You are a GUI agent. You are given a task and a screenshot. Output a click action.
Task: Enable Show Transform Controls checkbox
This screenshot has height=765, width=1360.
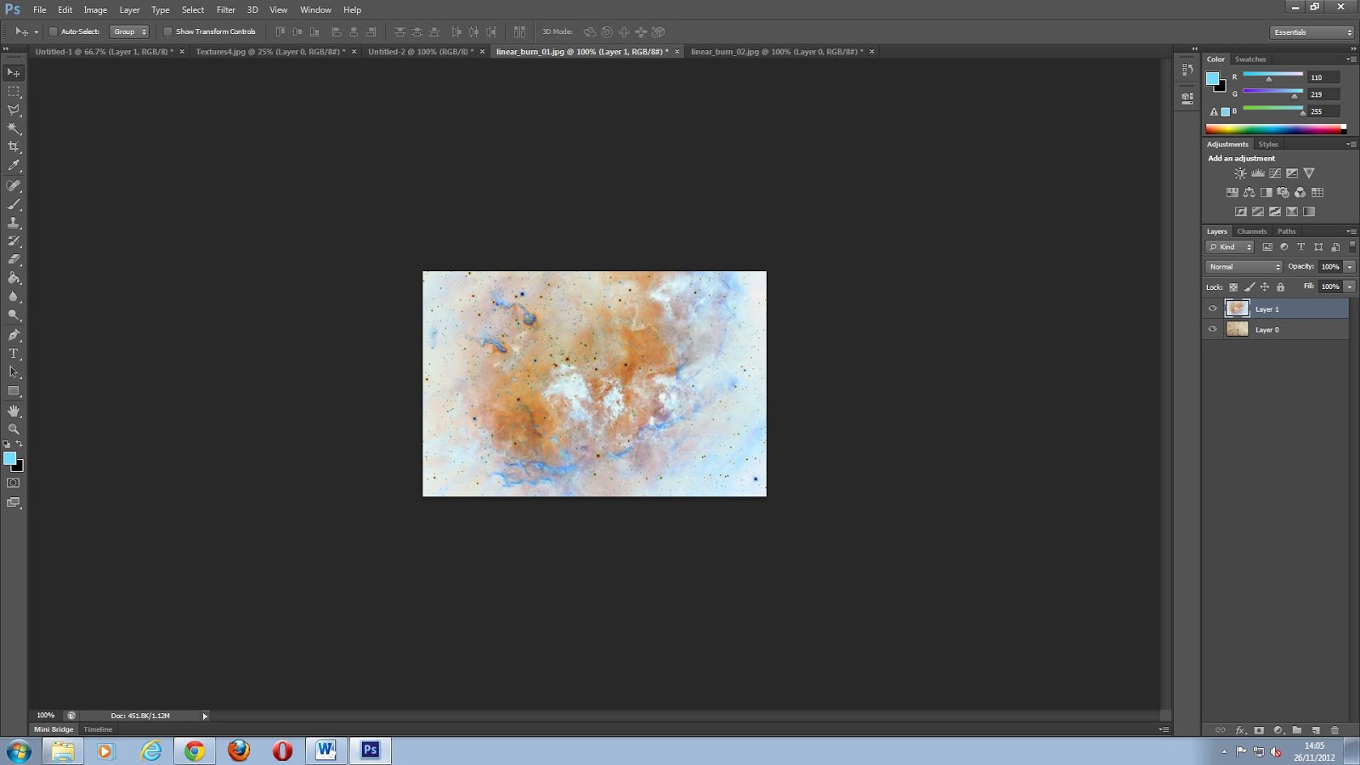[x=167, y=31]
